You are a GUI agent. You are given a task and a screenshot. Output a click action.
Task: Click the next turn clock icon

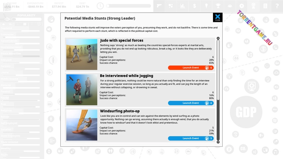(x=101, y=6)
